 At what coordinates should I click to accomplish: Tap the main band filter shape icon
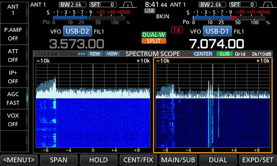click(128, 5)
